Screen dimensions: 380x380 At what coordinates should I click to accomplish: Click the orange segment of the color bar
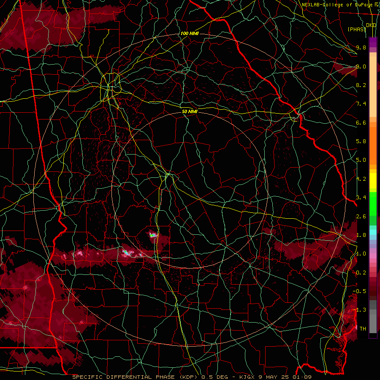373,145
